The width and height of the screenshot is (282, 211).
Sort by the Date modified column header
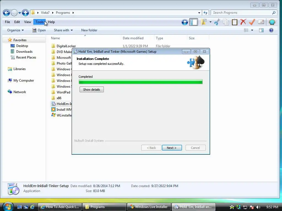click(133, 38)
